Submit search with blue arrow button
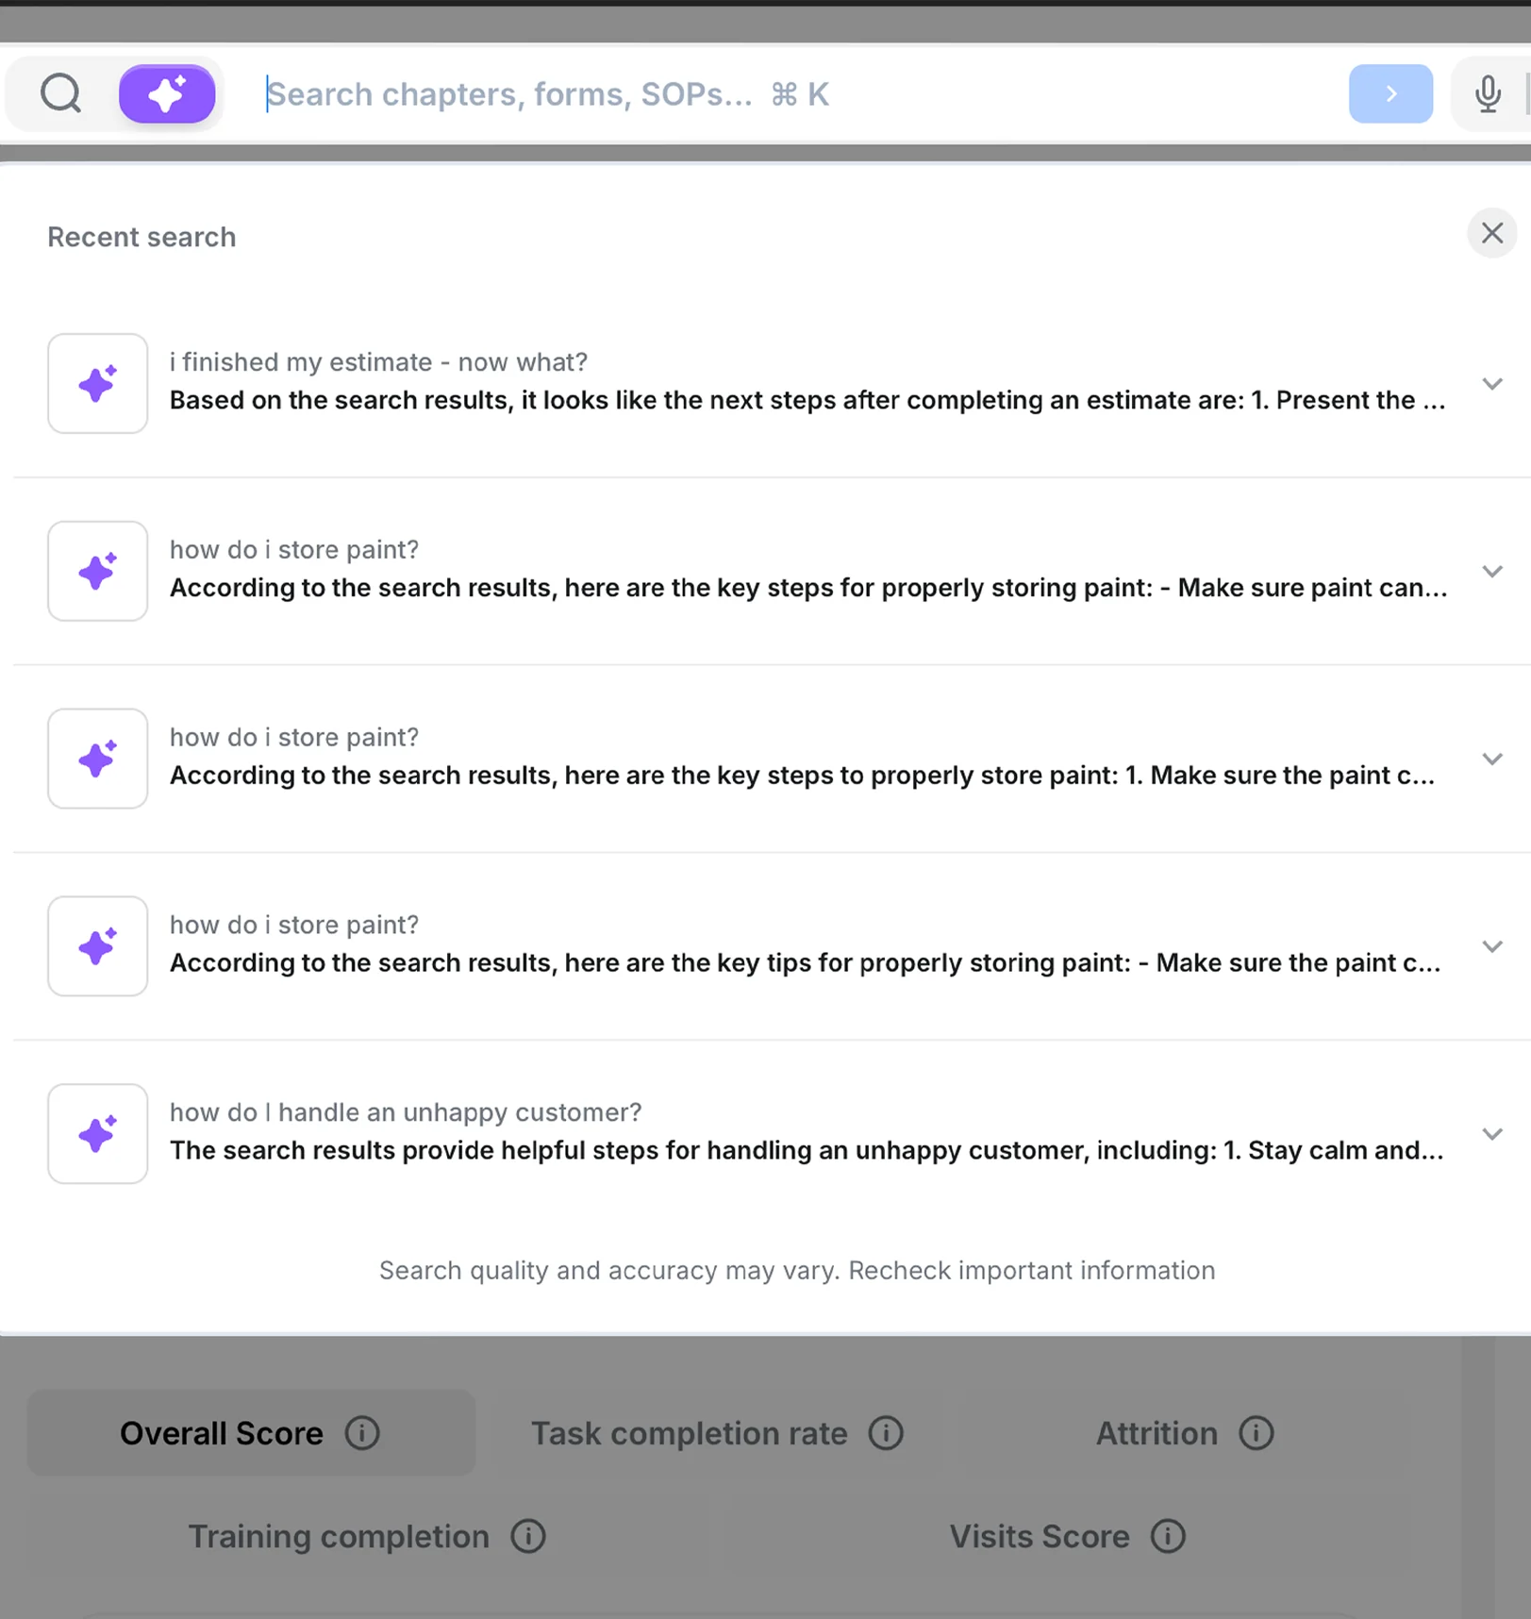The width and height of the screenshot is (1531, 1619). pyautogui.click(x=1390, y=93)
